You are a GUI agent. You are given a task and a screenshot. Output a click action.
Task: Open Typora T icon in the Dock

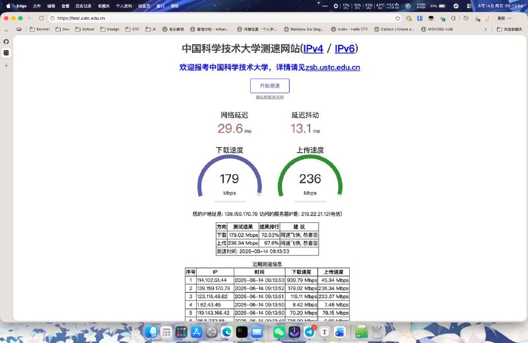(325, 332)
